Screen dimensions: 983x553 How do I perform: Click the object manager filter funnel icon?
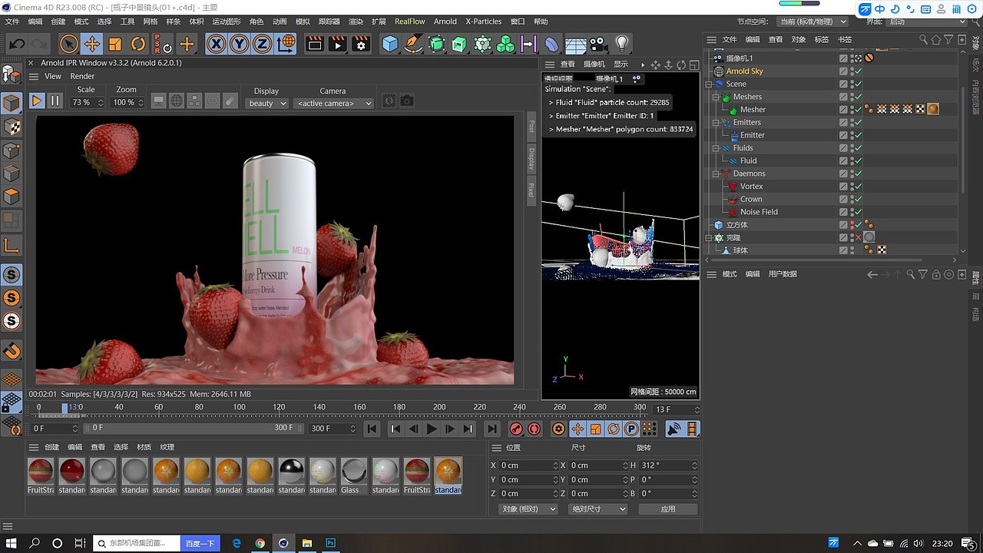click(x=949, y=39)
